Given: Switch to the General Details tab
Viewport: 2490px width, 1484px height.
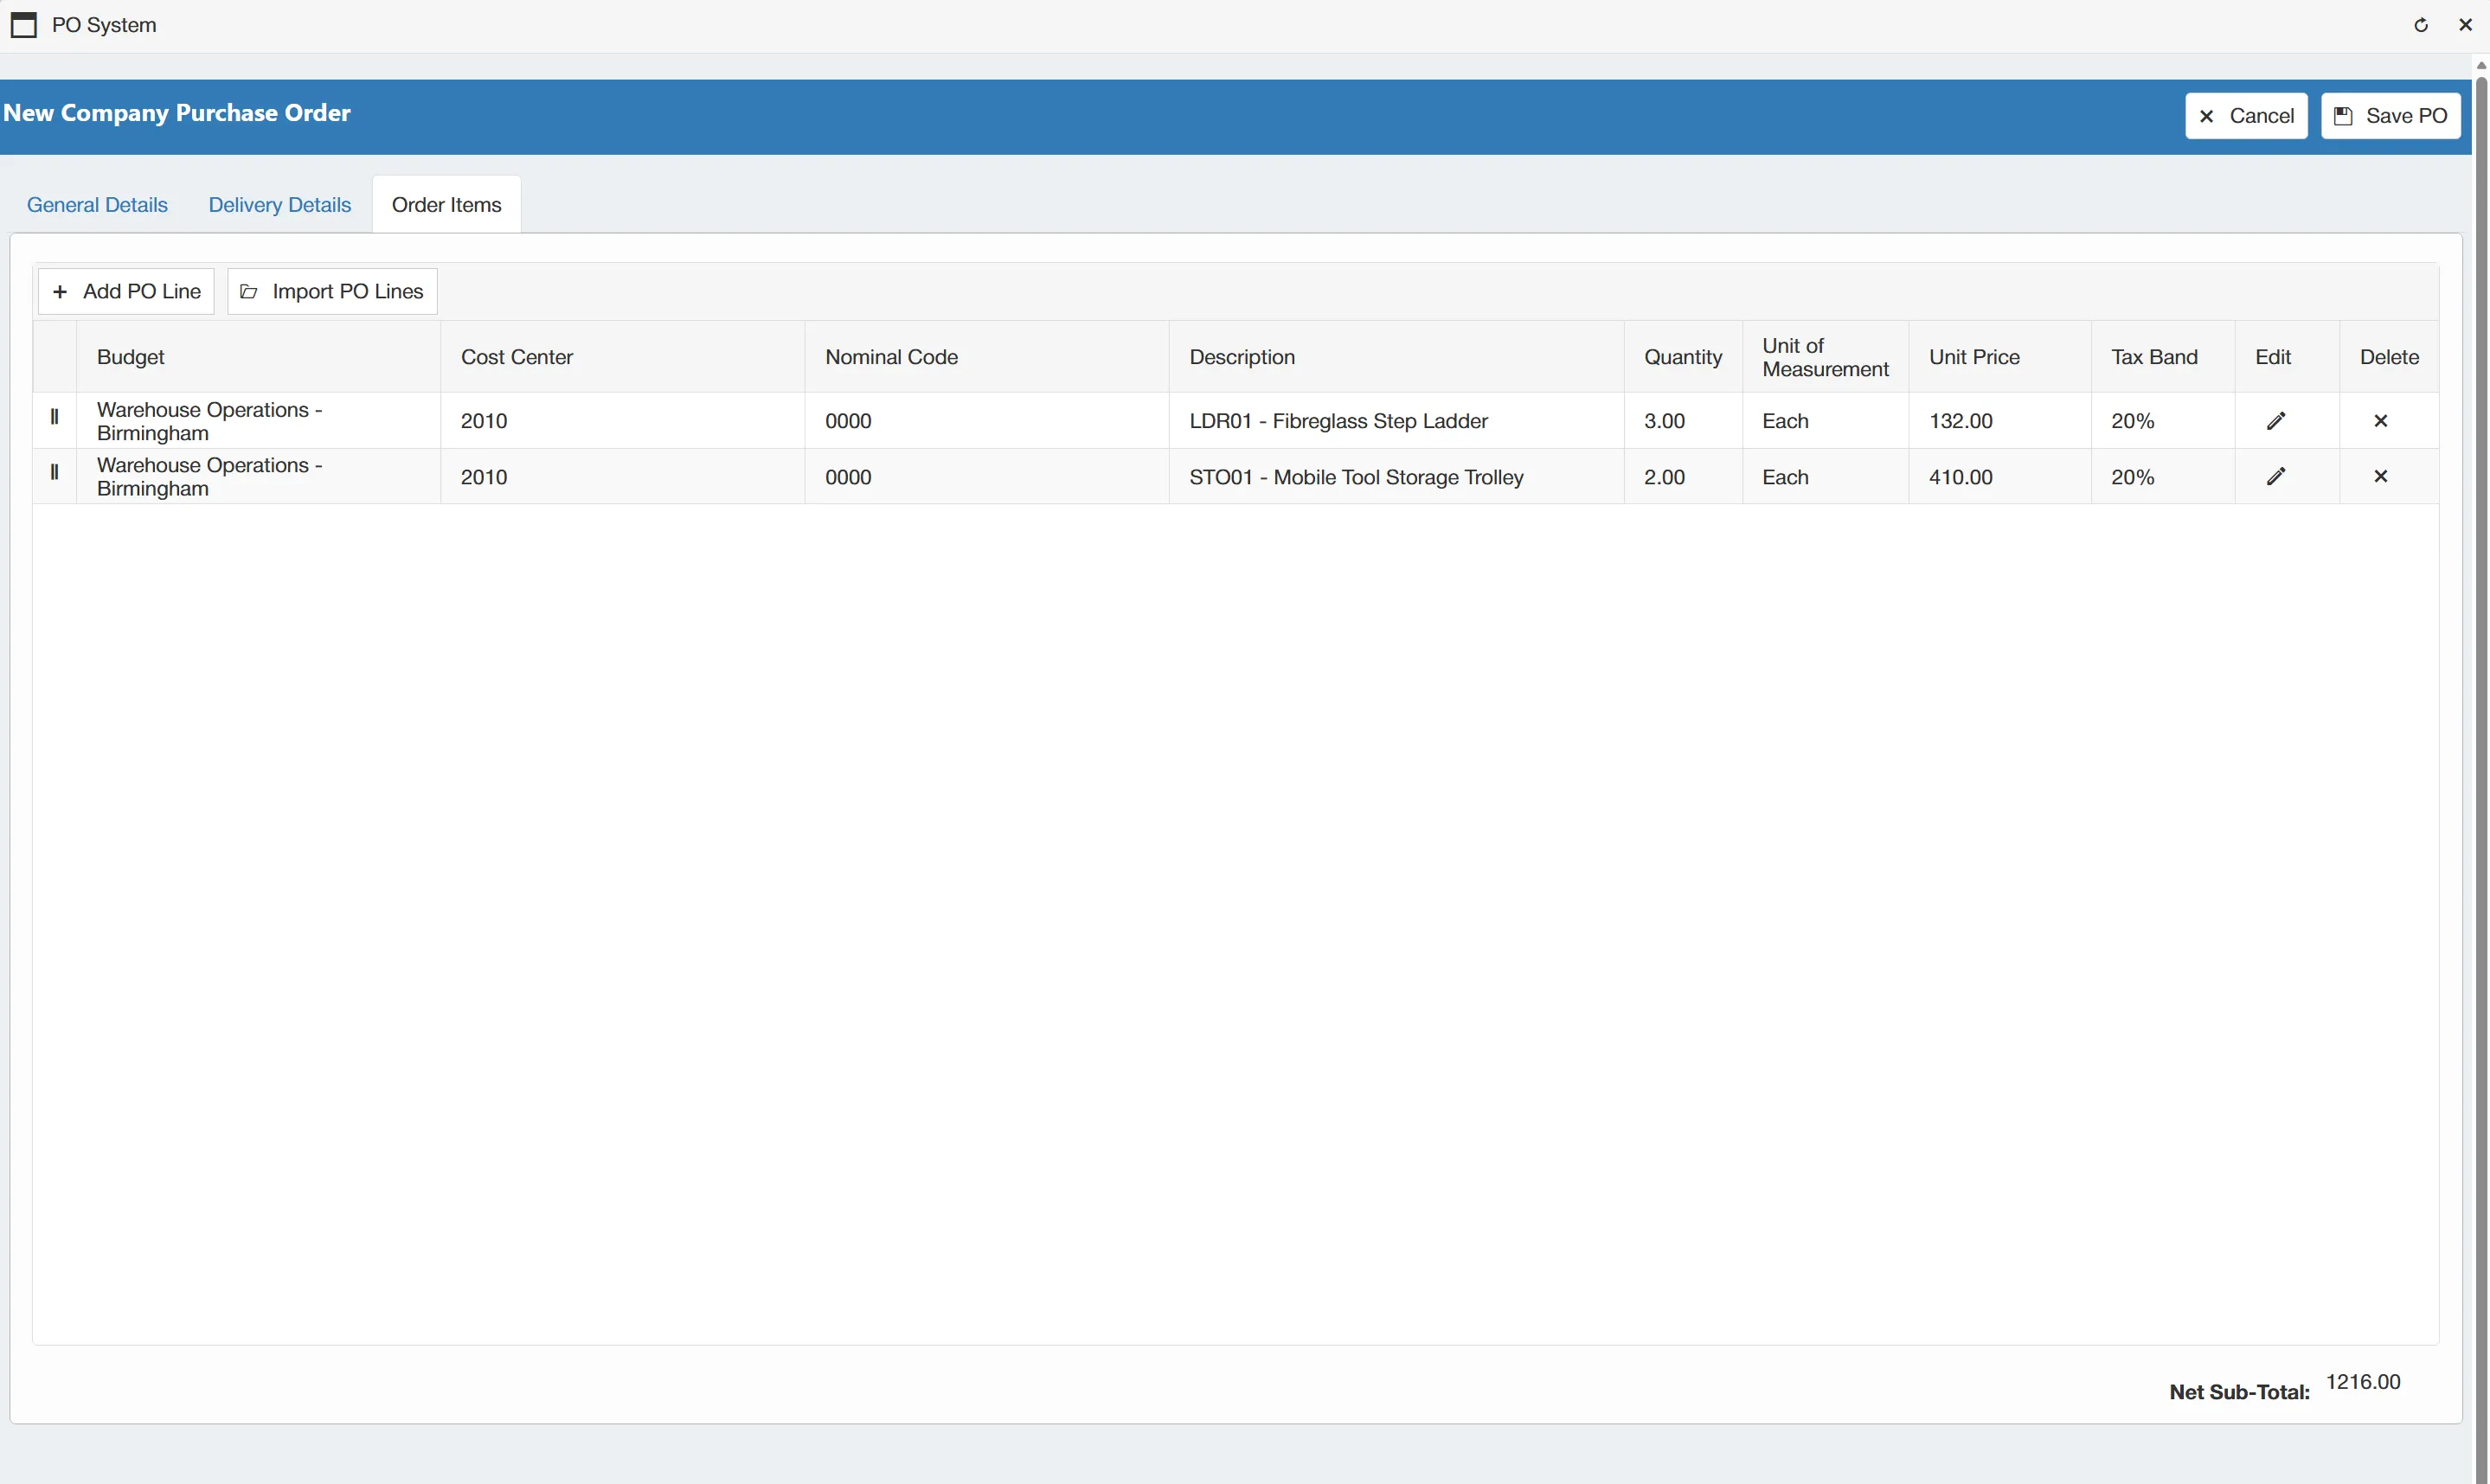Looking at the screenshot, I should tap(97, 205).
